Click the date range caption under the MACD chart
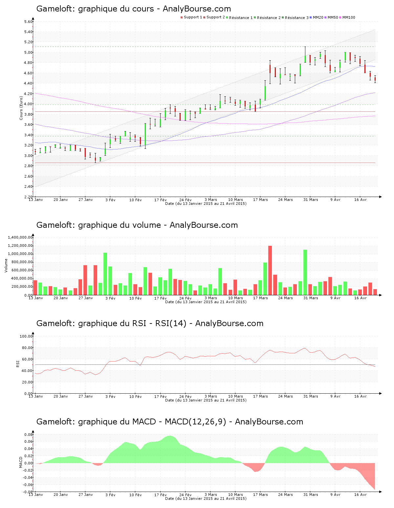394x508 pixels. coord(206,498)
